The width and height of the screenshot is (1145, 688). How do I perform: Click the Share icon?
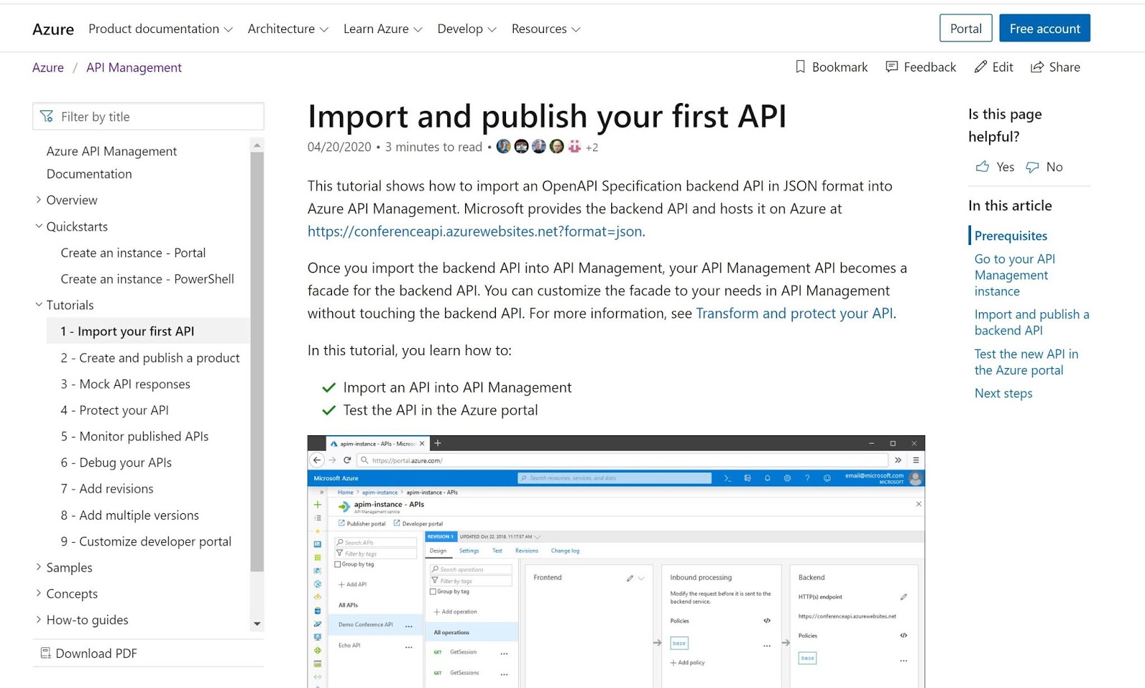click(x=1036, y=67)
